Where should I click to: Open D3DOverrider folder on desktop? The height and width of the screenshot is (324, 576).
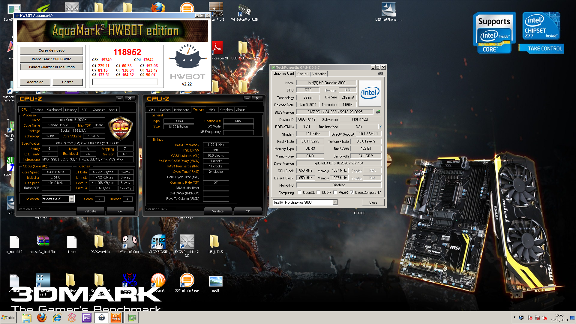coord(100,244)
